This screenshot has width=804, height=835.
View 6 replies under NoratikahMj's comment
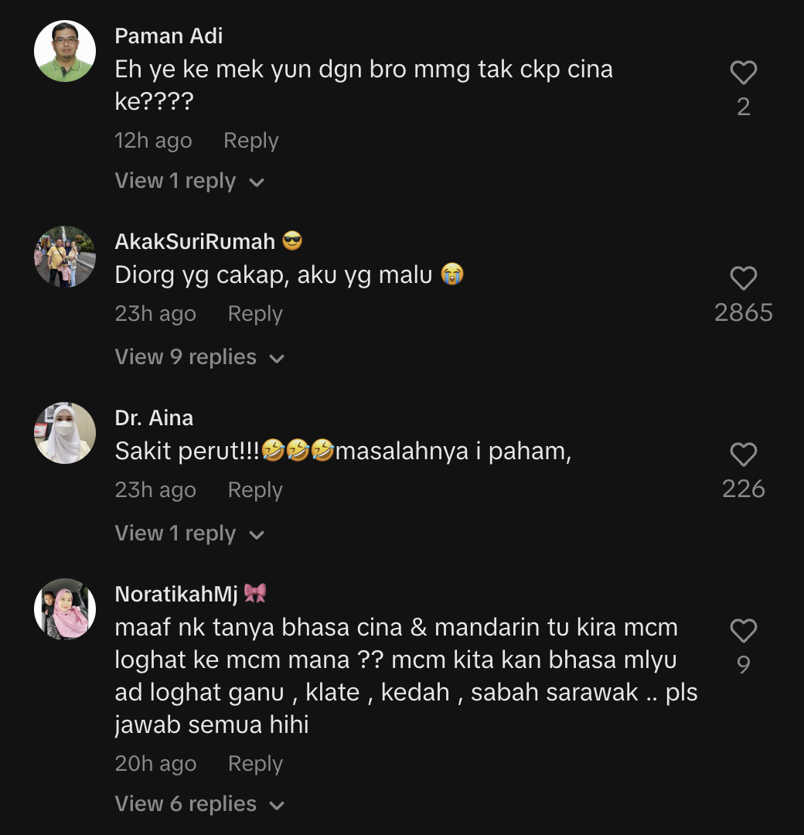199,804
